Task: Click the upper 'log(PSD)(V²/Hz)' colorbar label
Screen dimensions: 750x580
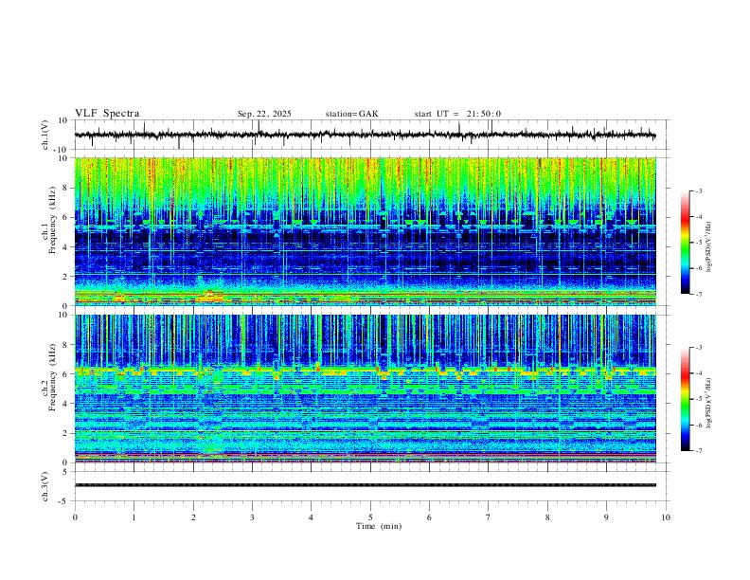Action: pyautogui.click(x=709, y=246)
